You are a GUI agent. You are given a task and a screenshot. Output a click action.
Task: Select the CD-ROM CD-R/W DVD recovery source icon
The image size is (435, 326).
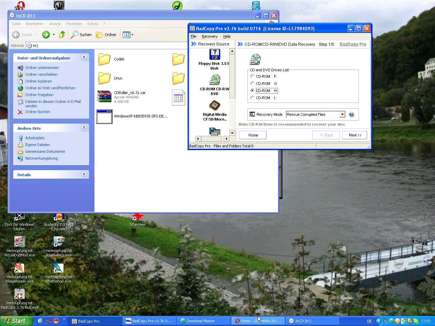(214, 80)
